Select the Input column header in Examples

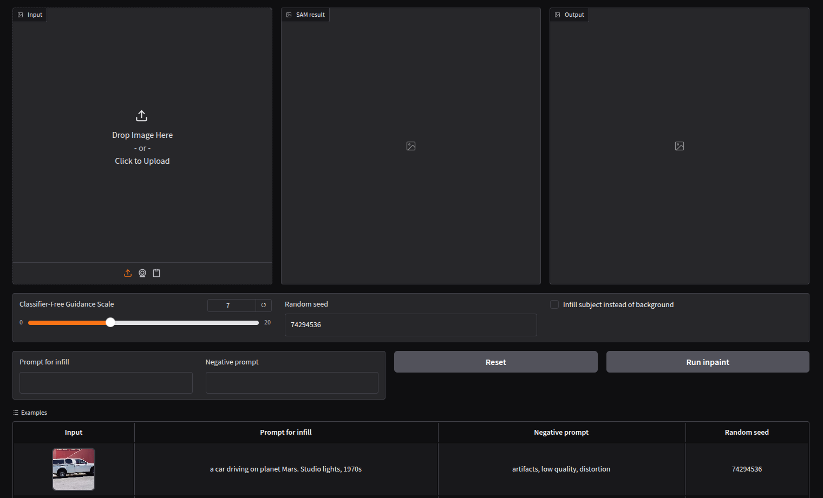[x=73, y=432]
